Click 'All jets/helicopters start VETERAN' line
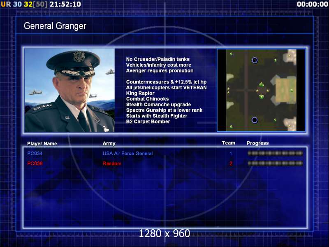The width and height of the screenshot is (329, 247). (x=166, y=88)
